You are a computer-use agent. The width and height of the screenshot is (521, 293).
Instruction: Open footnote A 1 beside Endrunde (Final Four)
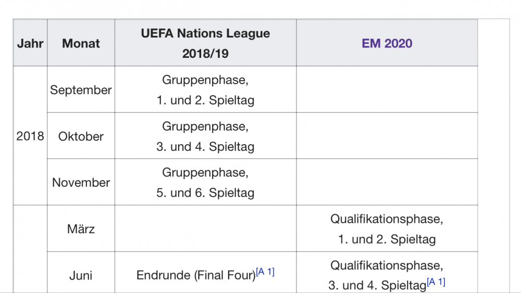tap(265, 272)
